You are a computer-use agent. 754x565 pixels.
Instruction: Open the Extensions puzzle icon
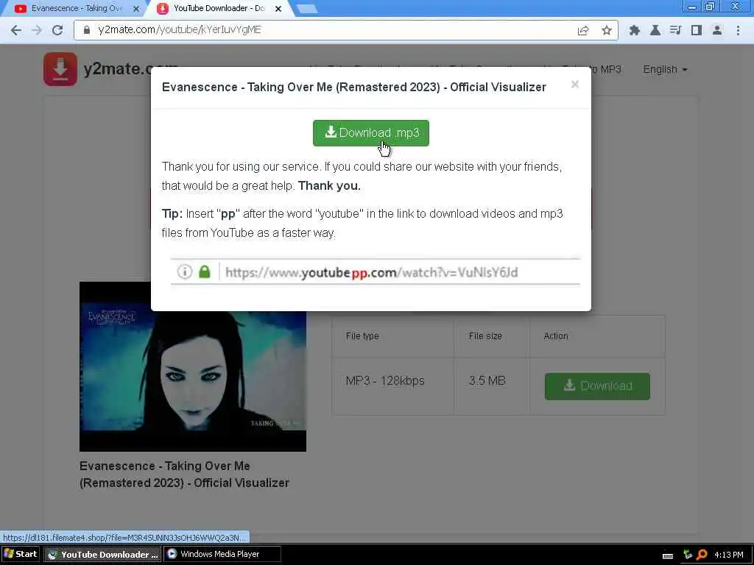(635, 30)
